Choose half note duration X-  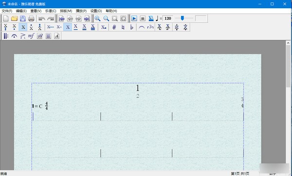(x=59, y=27)
